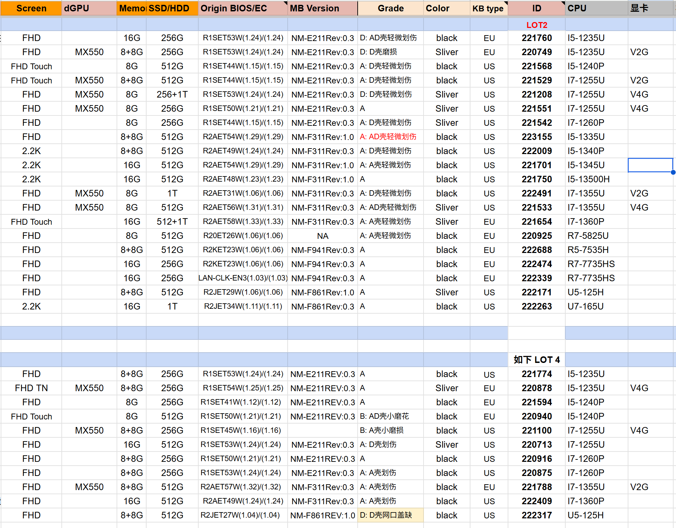Select the FHD TN screen cell
Image resolution: width=676 pixels, height=528 pixels.
[31, 388]
